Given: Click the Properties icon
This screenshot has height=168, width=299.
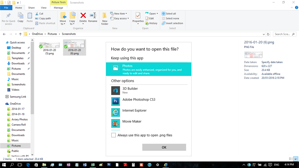Looking at the screenshot, I should [x=138, y=15].
